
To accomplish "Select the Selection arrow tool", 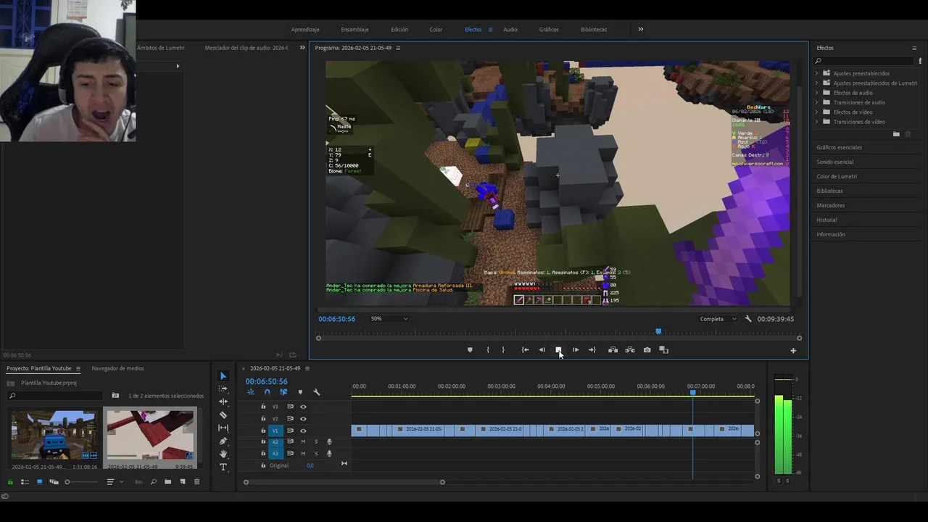I will click(x=223, y=376).
